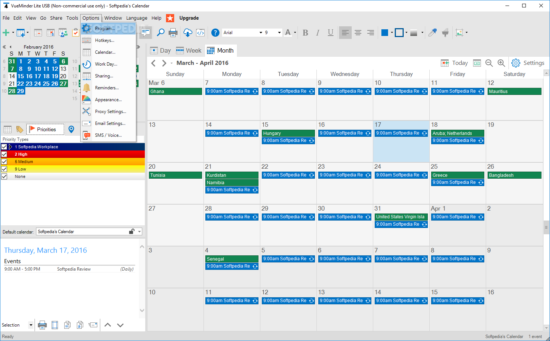The height and width of the screenshot is (341, 550).
Task: Open help with the blue question mark icon
Action: coord(215,33)
